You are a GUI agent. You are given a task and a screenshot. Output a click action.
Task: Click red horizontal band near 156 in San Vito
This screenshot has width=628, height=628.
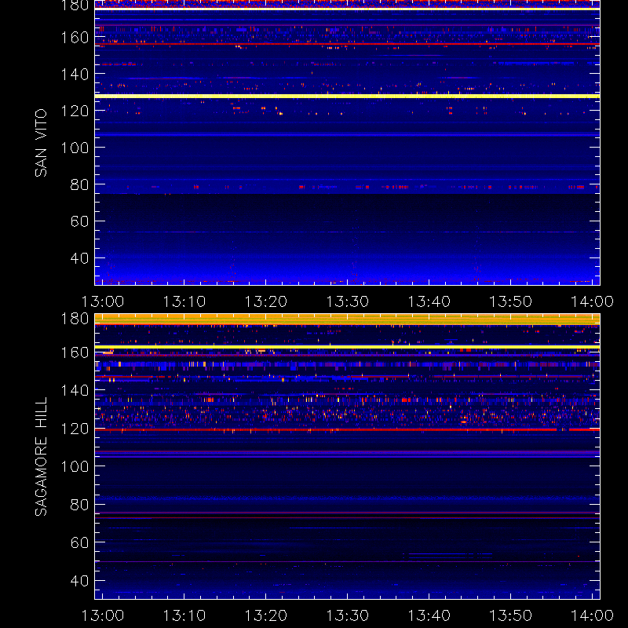click(347, 44)
